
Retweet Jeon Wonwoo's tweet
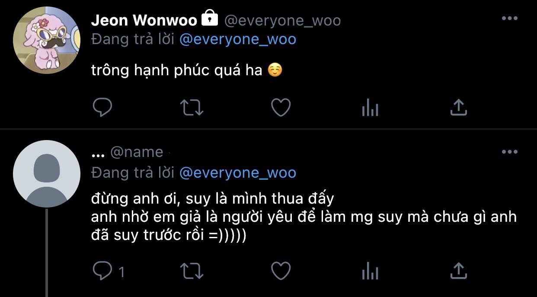192,108
